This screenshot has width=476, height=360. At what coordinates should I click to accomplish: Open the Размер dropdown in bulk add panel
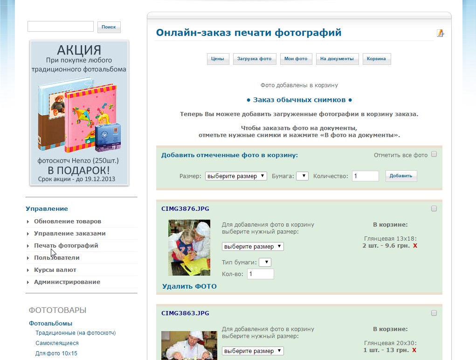[x=236, y=176]
